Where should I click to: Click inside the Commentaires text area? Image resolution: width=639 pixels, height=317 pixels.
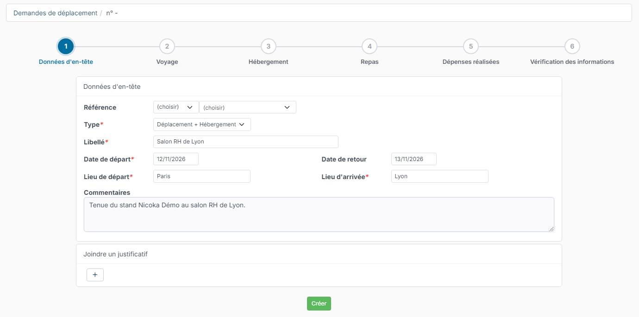[319, 215]
